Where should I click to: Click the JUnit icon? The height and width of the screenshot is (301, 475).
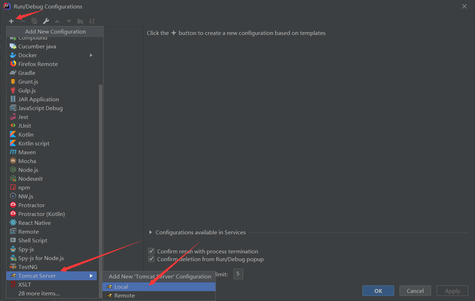click(13, 126)
